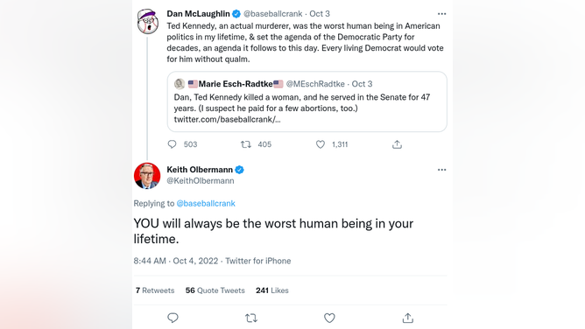View the 7 Retweets list
Screen dimensions: 585x329
tap(155, 290)
